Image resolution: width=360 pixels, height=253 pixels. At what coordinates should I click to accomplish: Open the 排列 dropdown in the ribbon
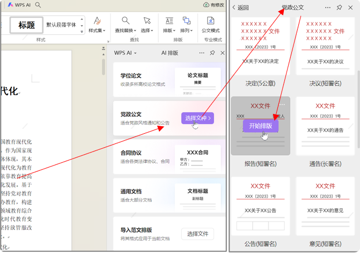[186, 25]
